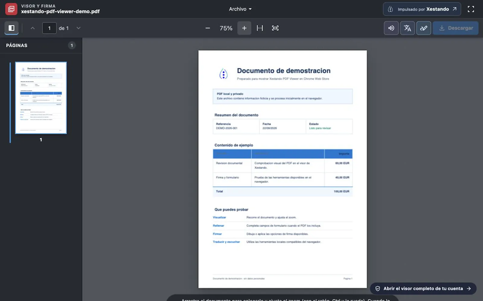Activate the signature drawing tool
The width and height of the screenshot is (483, 301).
point(424,28)
